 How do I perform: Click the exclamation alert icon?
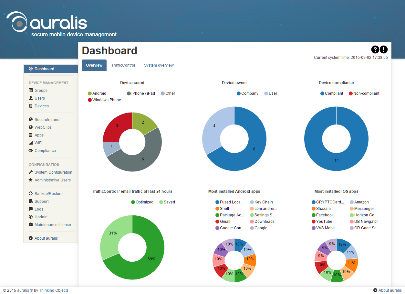383,49
